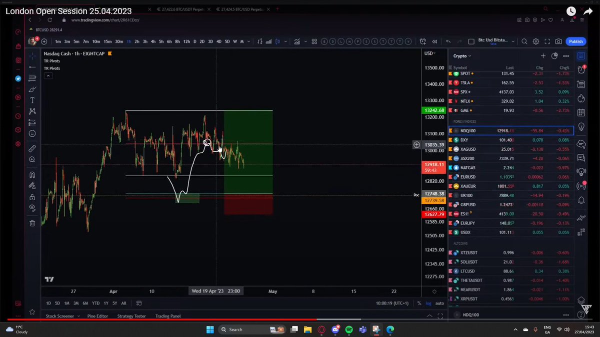Open the watchlist three-dots menu
This screenshot has height=337, width=600.
(566, 56)
